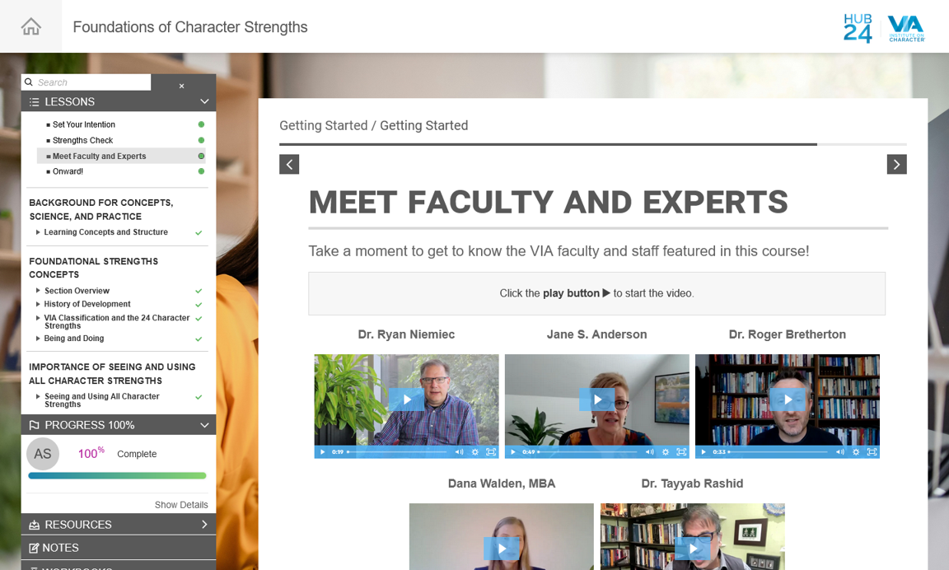
Task: Click Jane S. Anderson's video progress bar
Action: tap(589, 451)
